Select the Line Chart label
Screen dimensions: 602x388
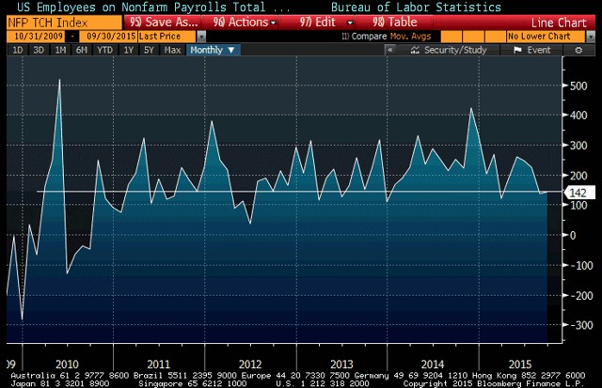(x=559, y=23)
